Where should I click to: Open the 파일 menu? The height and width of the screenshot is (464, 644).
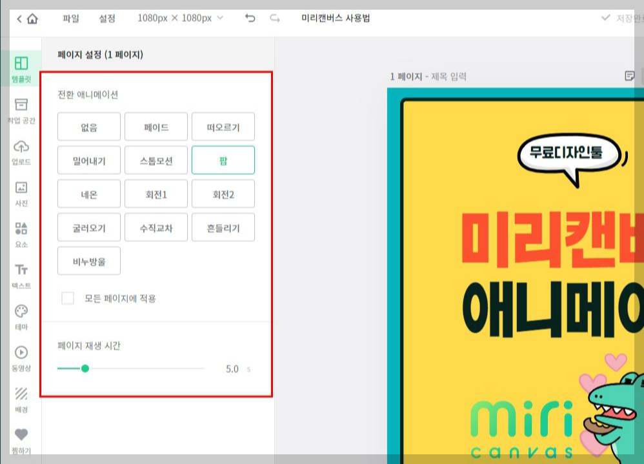70,19
